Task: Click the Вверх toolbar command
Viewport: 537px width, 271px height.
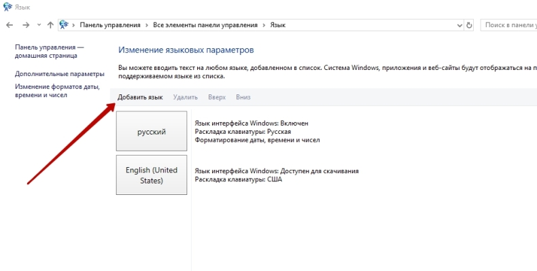Action: (217, 97)
